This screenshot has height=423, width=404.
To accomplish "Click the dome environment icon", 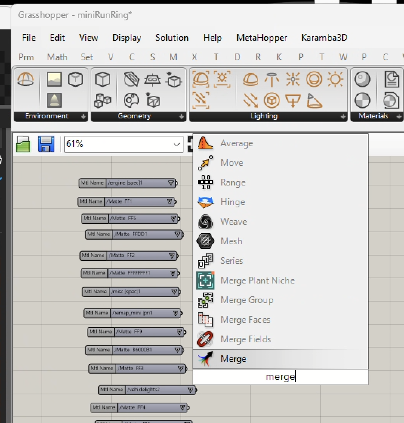I will [x=26, y=79].
